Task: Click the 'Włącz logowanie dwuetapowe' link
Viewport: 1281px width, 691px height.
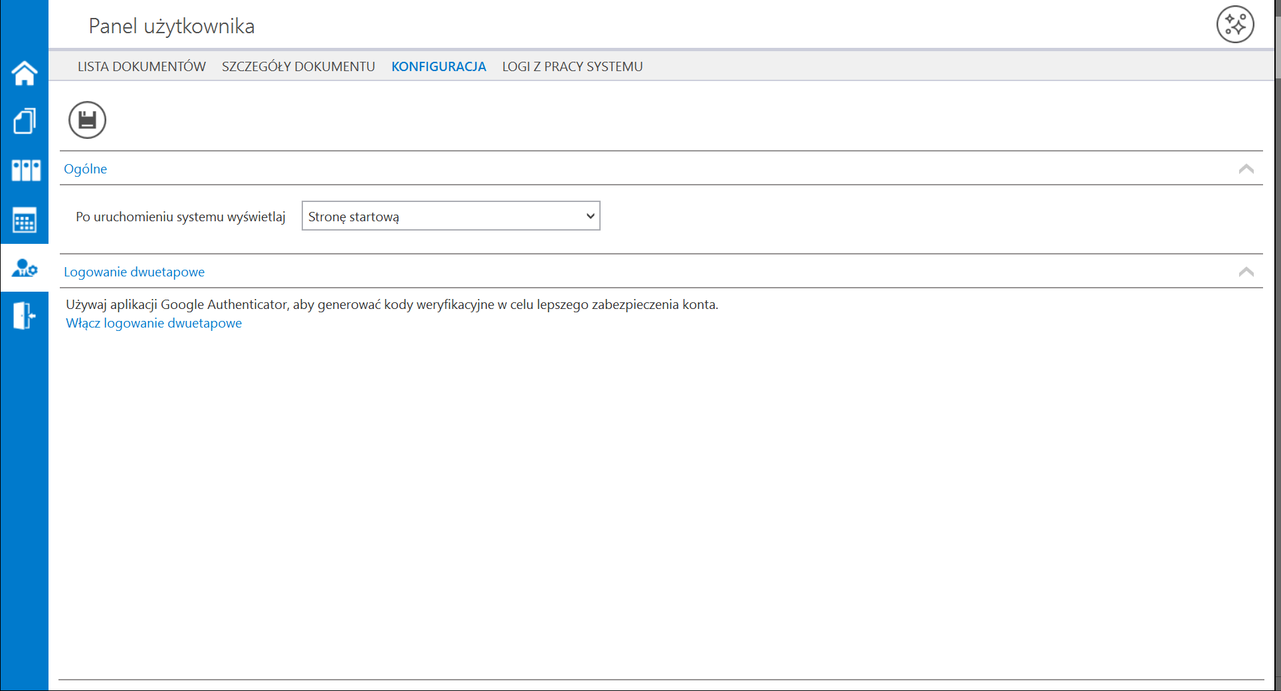Action: click(153, 323)
